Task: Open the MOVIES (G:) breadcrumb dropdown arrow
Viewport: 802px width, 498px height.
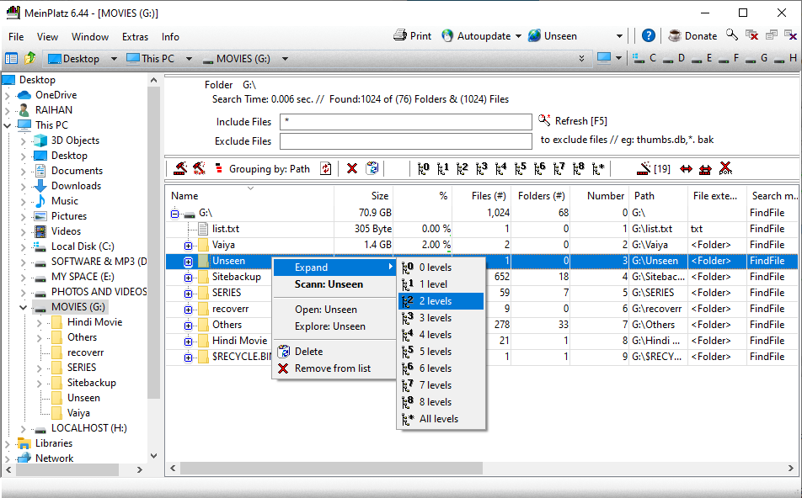Action: 285,59
